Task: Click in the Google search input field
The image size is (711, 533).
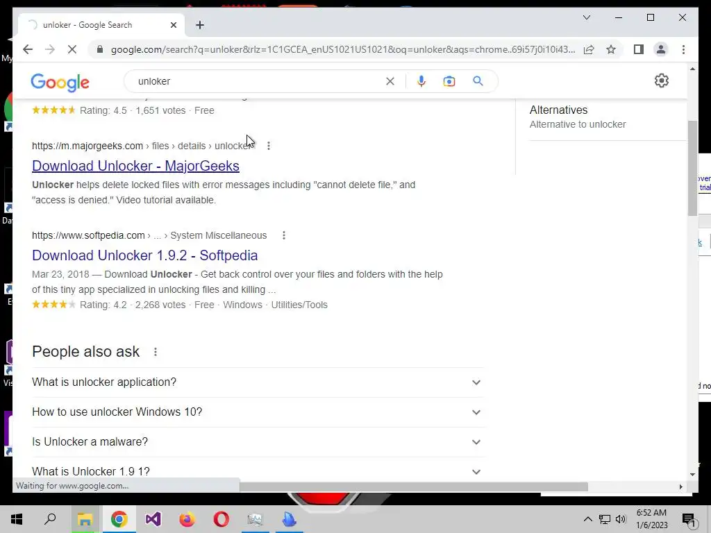Action: click(258, 81)
